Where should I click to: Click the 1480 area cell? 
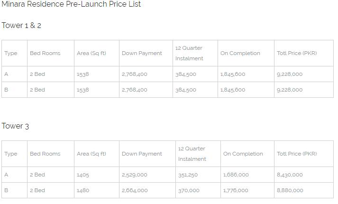coord(83,191)
